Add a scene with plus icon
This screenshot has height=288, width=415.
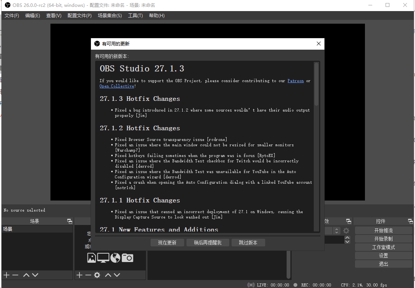6,275
